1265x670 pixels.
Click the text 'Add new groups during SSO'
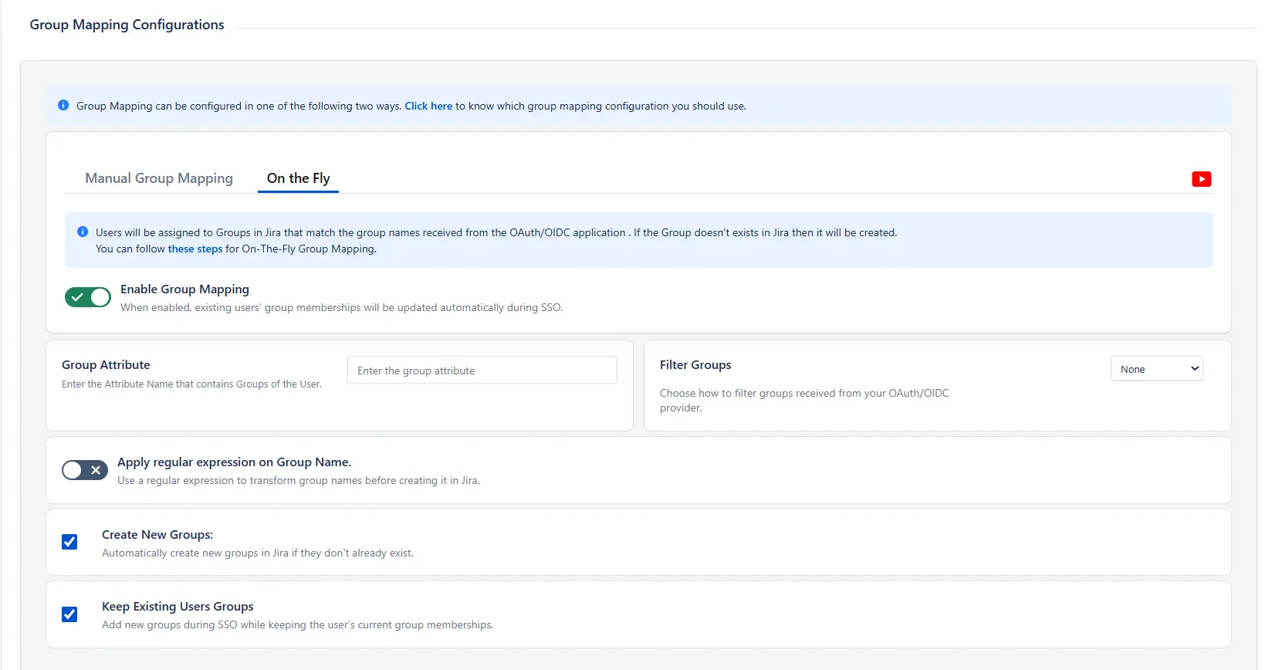170,624
